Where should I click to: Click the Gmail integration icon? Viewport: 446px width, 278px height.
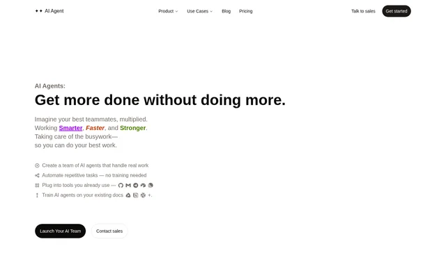pyautogui.click(x=128, y=186)
